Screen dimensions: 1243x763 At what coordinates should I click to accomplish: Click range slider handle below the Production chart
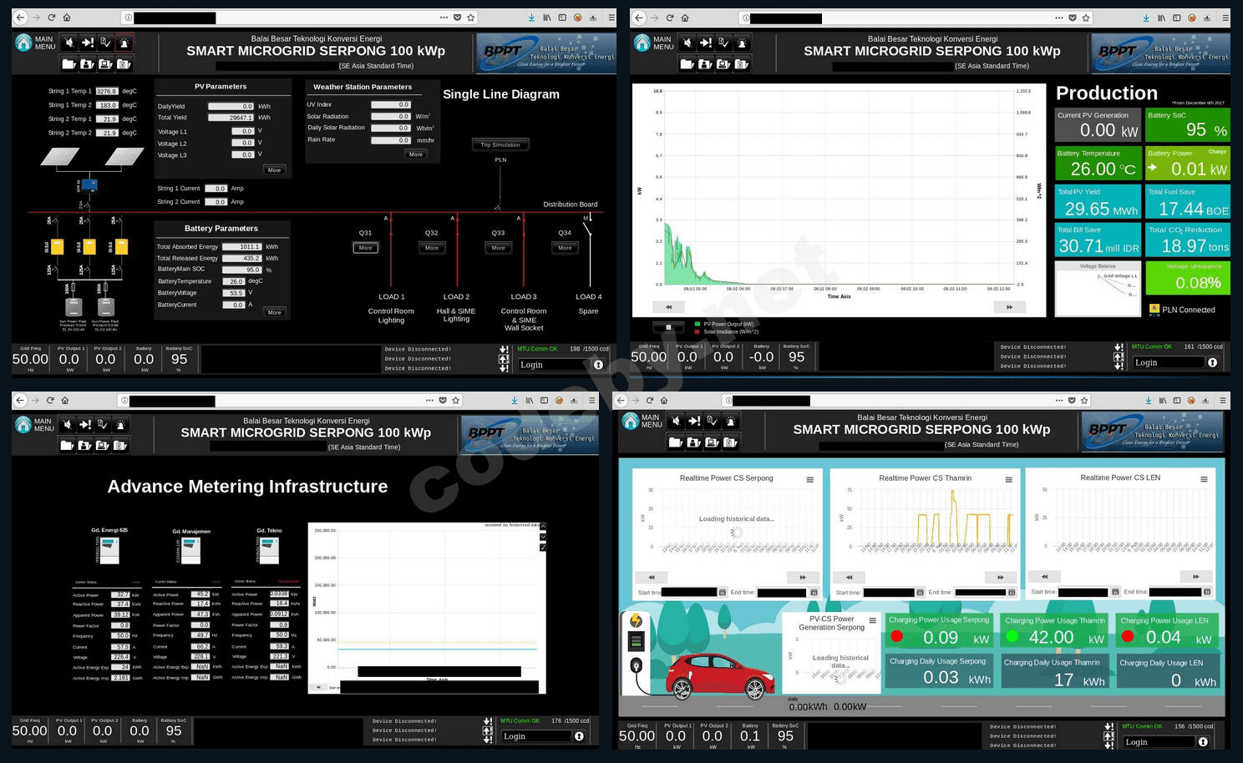(668, 326)
